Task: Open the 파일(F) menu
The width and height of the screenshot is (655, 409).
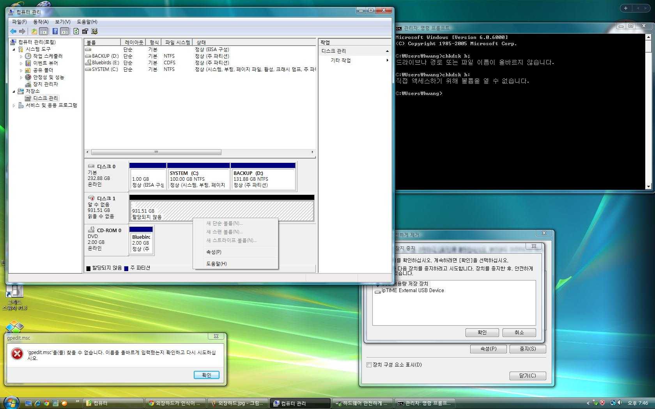Action: point(19,22)
